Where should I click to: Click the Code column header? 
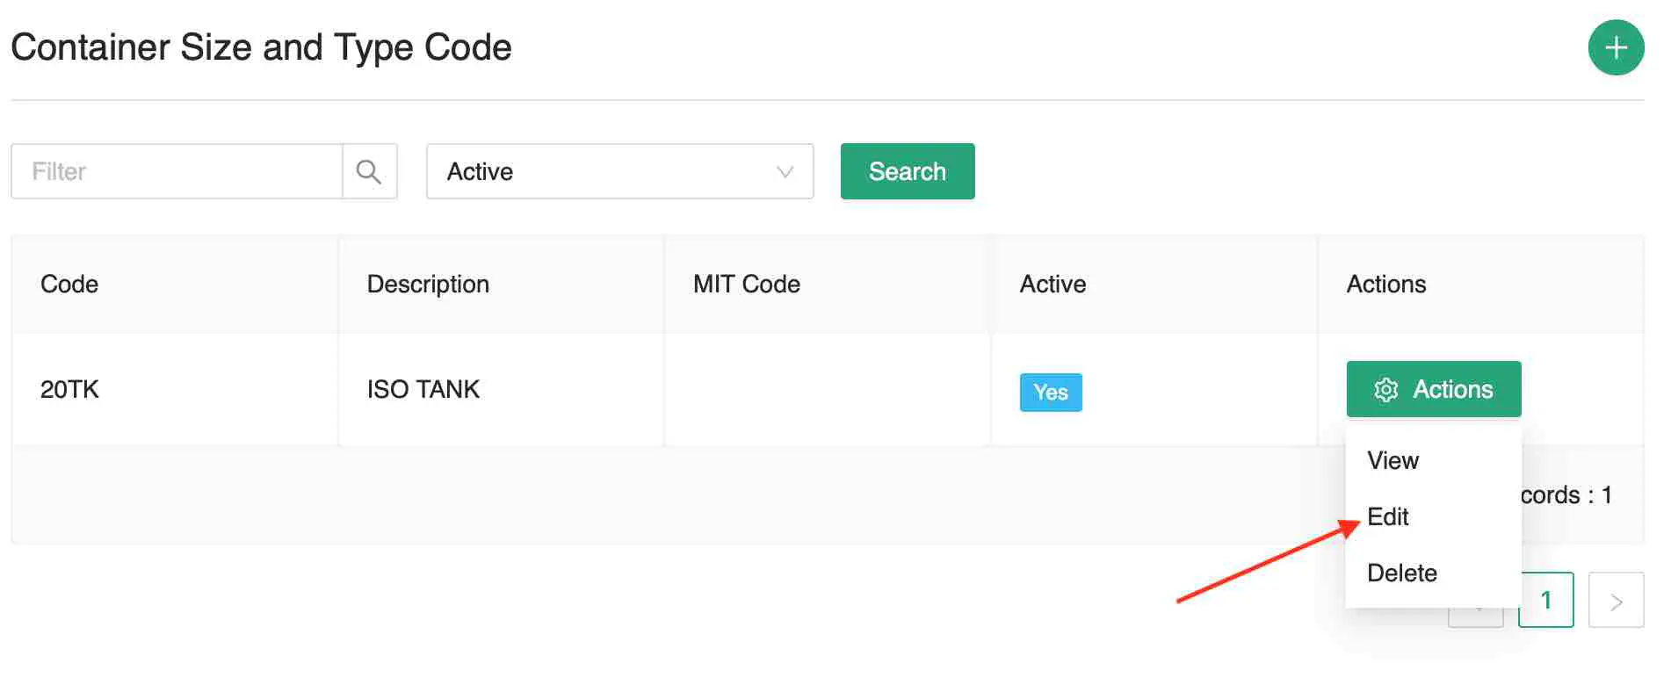(175, 284)
